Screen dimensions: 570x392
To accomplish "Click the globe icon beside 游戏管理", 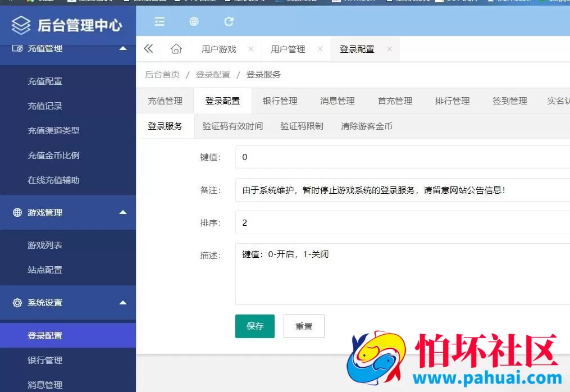I will click(17, 212).
